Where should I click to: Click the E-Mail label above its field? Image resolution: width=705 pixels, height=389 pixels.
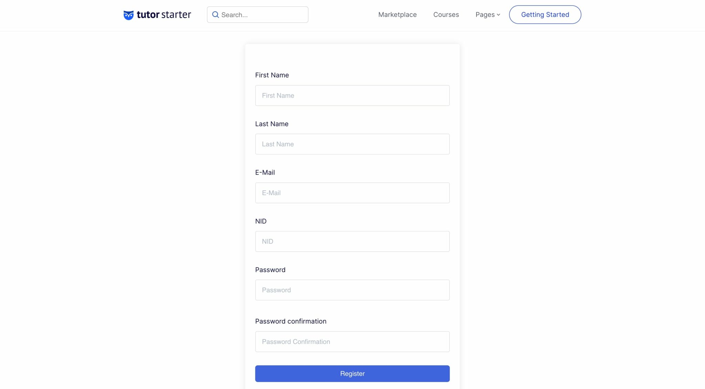coord(265,172)
